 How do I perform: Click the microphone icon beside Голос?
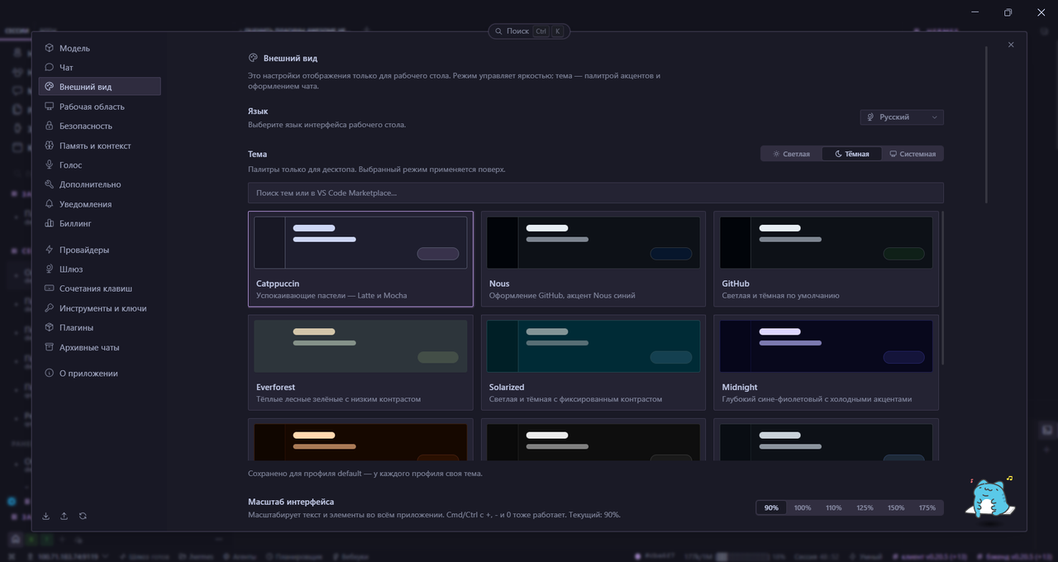tap(50, 164)
